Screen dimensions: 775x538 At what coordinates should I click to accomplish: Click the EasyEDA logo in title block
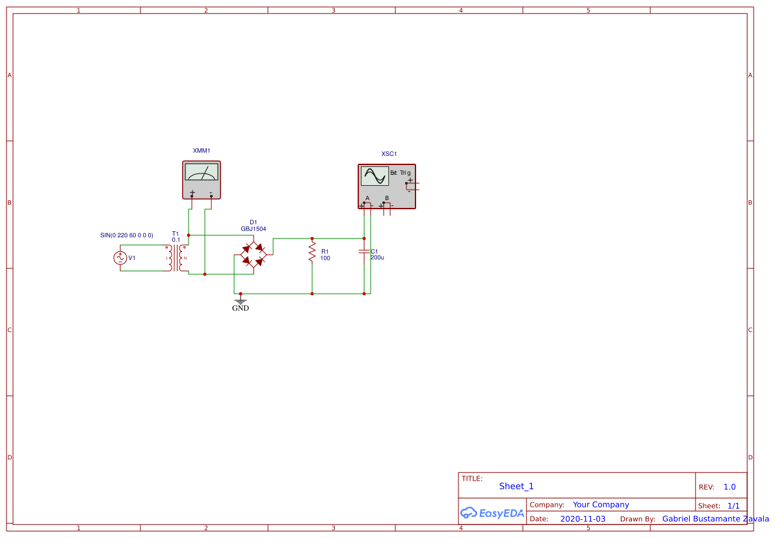[492, 513]
